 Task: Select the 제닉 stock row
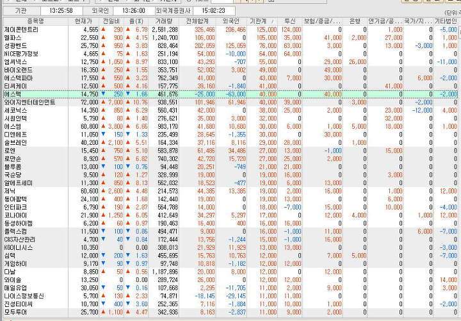click(x=230, y=191)
